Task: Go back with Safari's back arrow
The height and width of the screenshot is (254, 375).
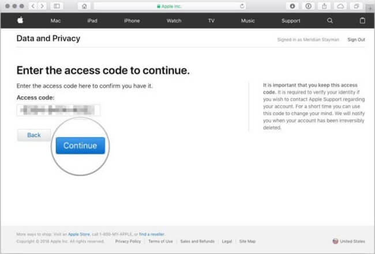Action: [33, 6]
